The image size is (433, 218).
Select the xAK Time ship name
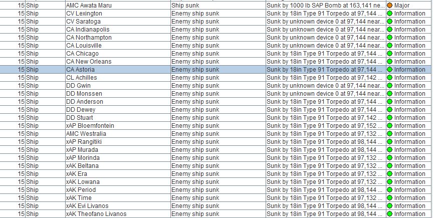coord(79,197)
